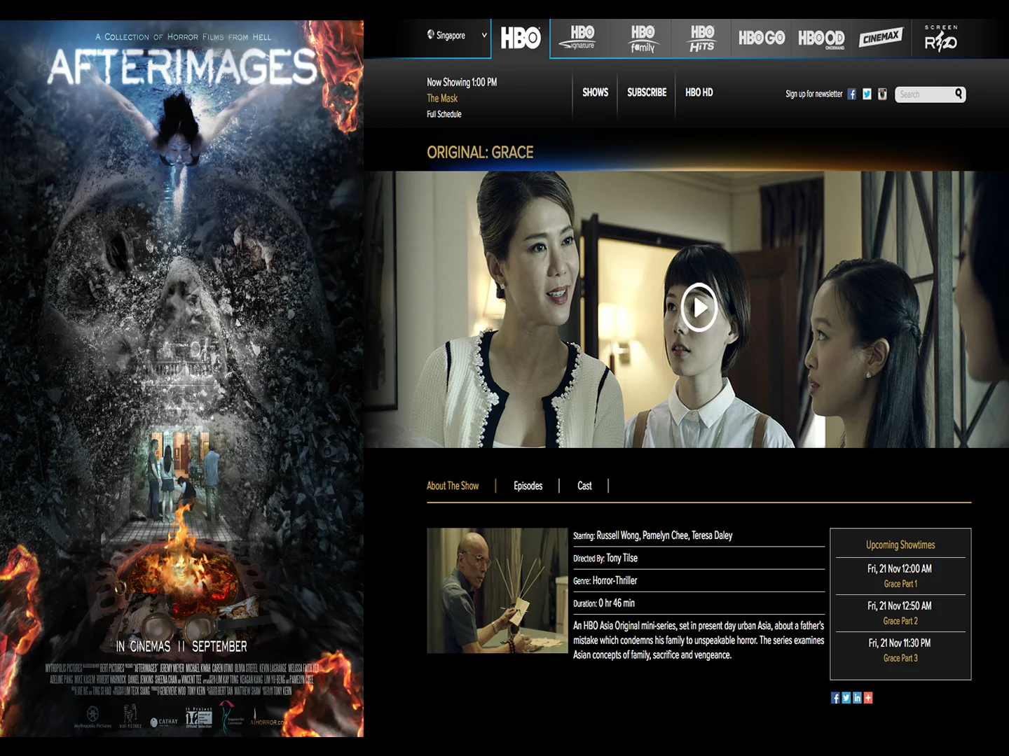Switch to HBO Signature channel

tap(579, 38)
